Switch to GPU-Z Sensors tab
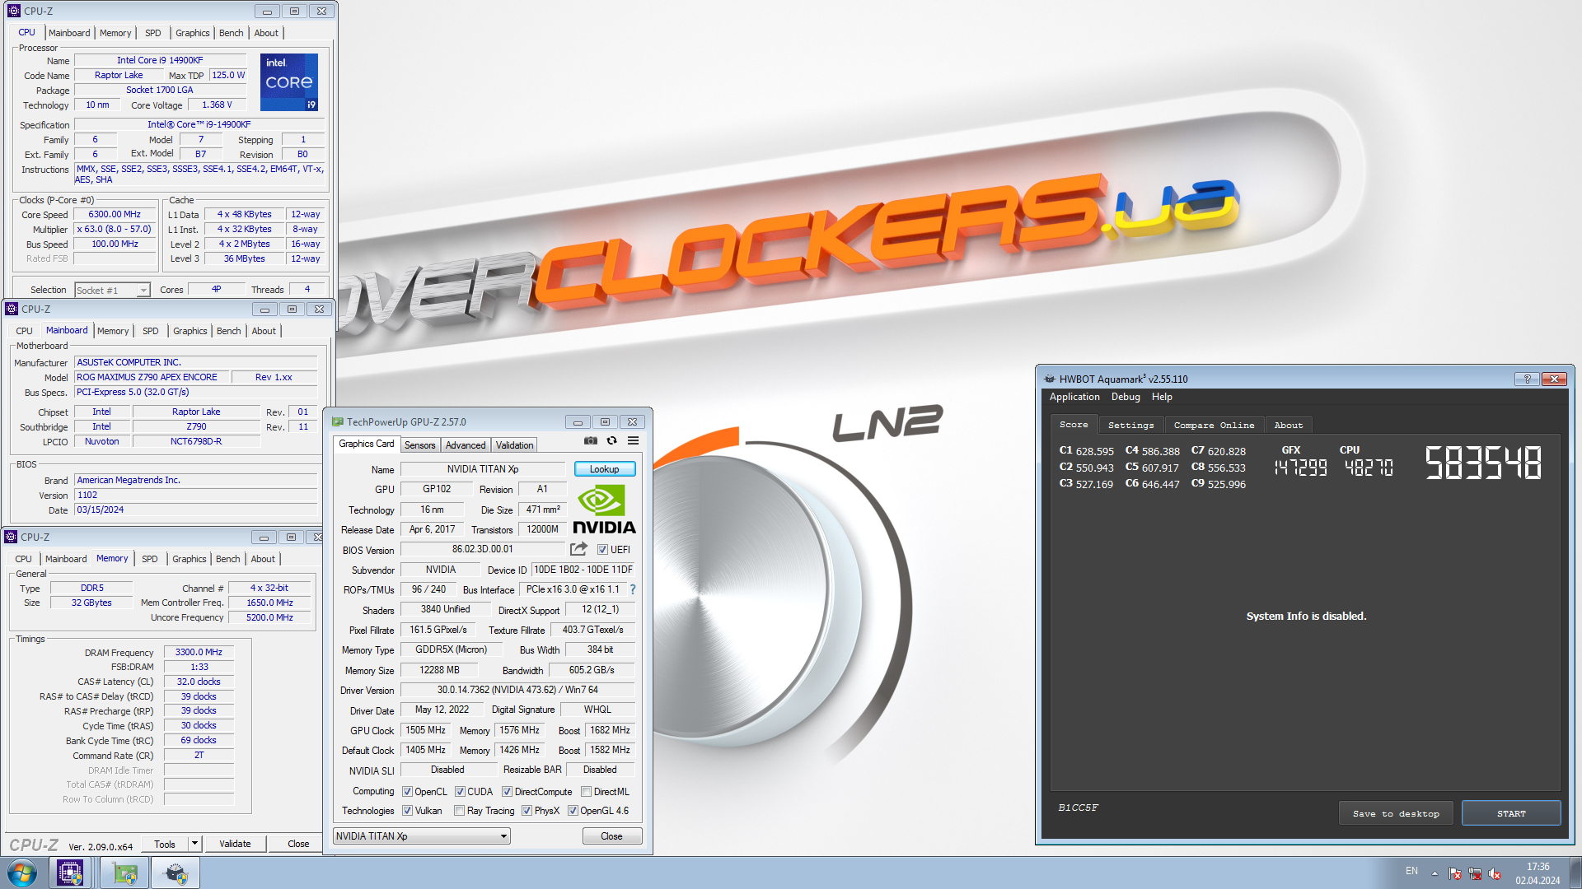This screenshot has width=1582, height=889. tap(419, 445)
